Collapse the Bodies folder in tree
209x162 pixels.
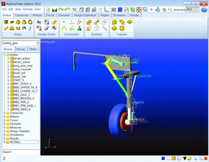click(4, 55)
